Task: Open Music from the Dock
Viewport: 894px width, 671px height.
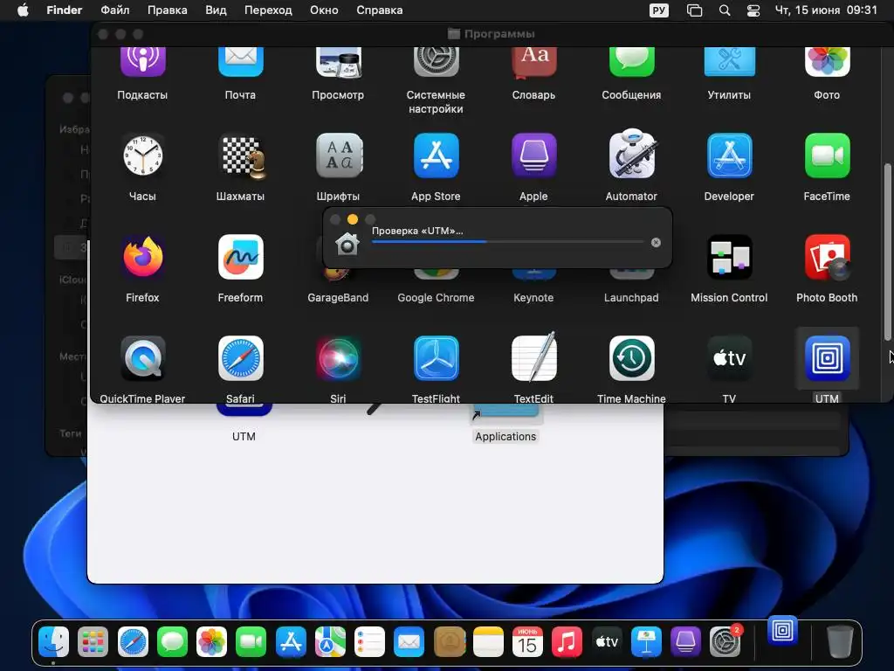Action: pyautogui.click(x=567, y=642)
